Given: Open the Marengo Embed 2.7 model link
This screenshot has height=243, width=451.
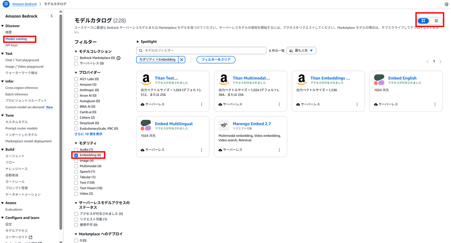Looking at the screenshot, I should (252, 124).
